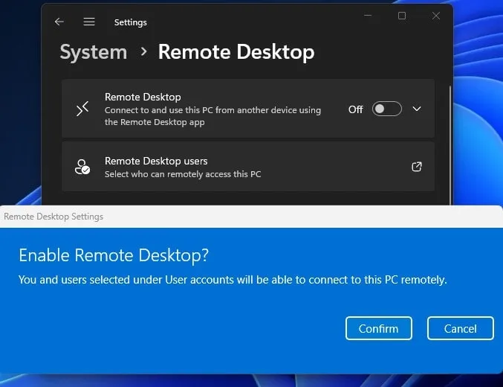This screenshot has height=387, width=503.
Task: Click 'Select who can remotely access this PC'
Action: click(x=183, y=174)
